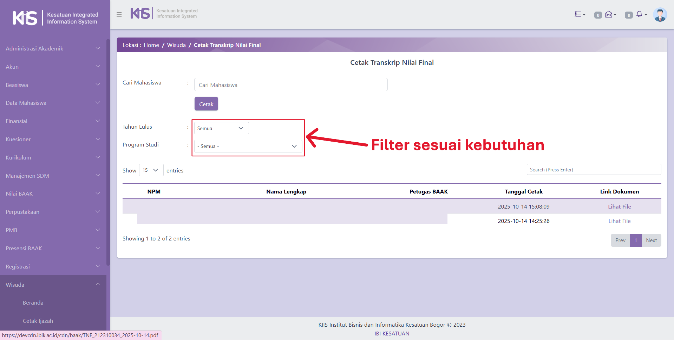Image resolution: width=674 pixels, height=340 pixels.
Task: Focus the Cari Mahasiswa input field
Action: point(290,85)
